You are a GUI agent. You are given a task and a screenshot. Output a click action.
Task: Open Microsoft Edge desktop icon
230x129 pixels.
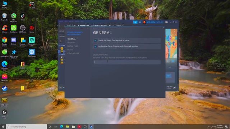5,66
